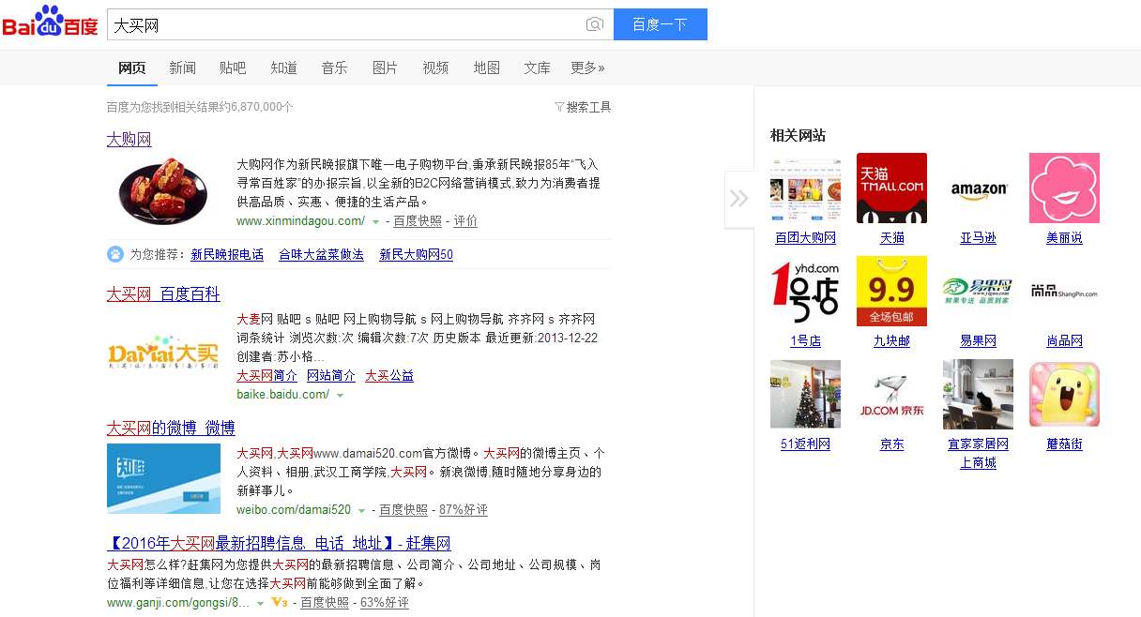Open the 搜索工具 filter options
Image resolution: width=1141 pixels, height=617 pixels.
[583, 107]
